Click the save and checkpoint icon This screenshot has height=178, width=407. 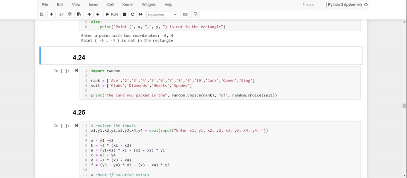click(42, 14)
